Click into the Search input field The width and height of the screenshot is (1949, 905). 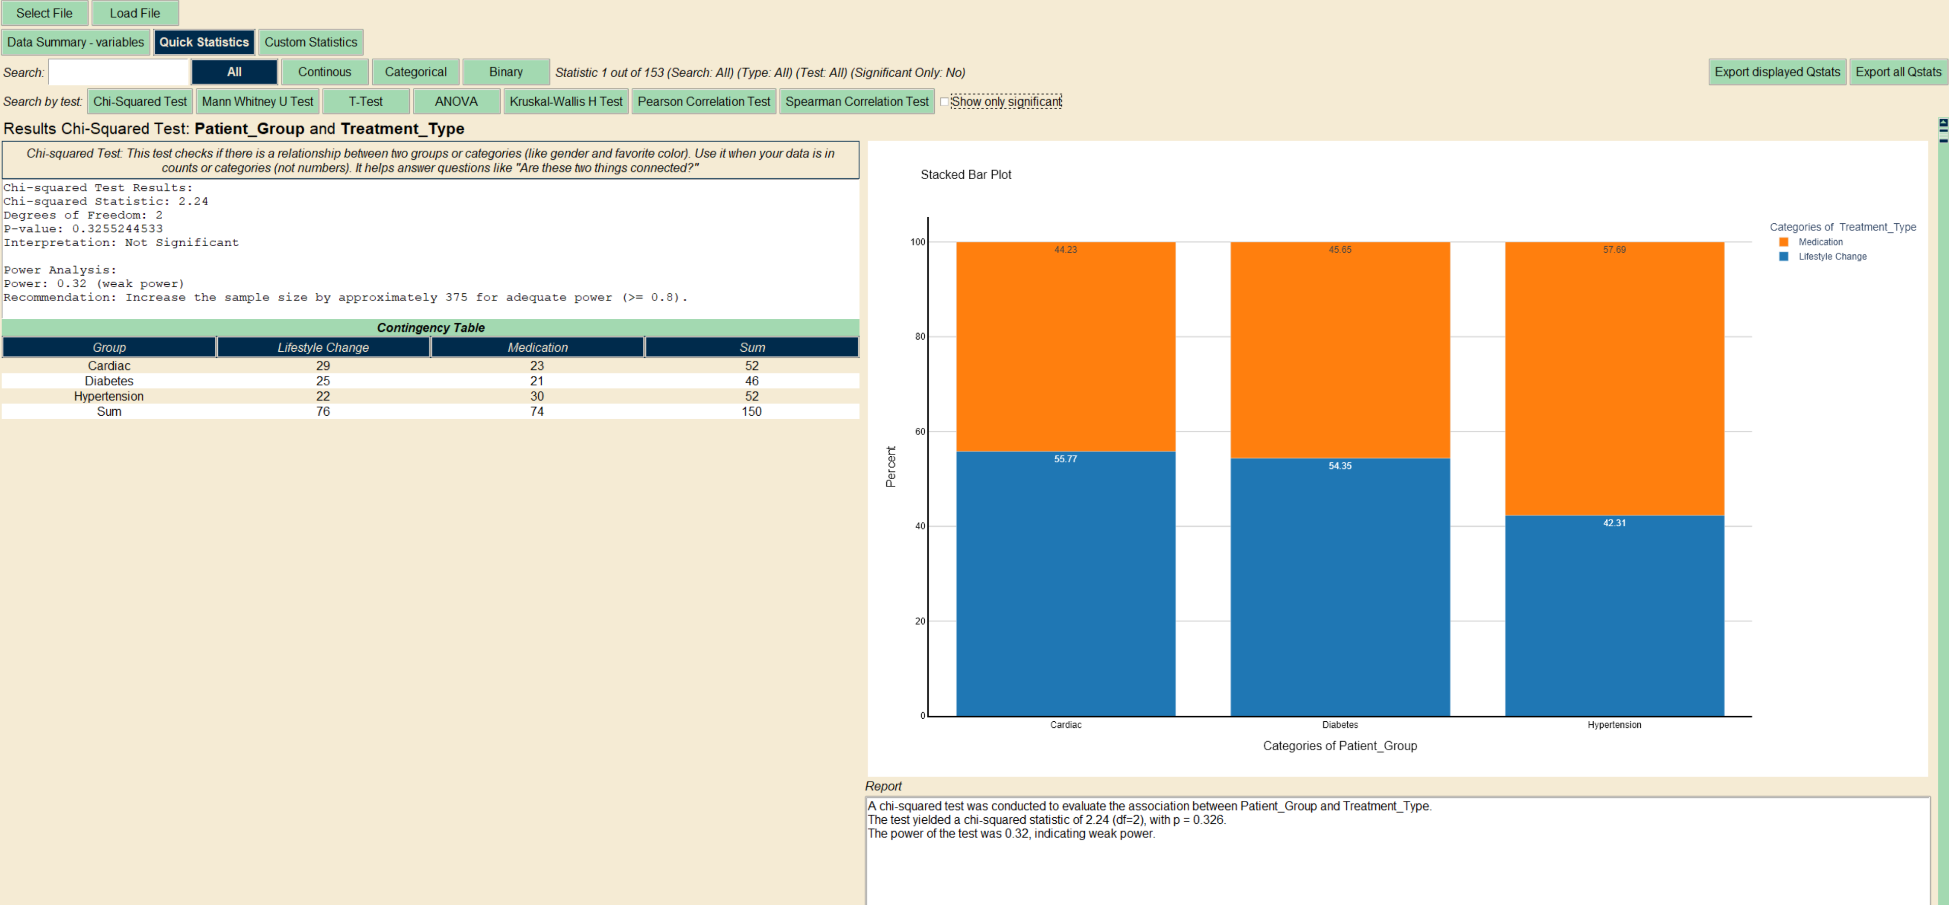pyautogui.click(x=118, y=73)
